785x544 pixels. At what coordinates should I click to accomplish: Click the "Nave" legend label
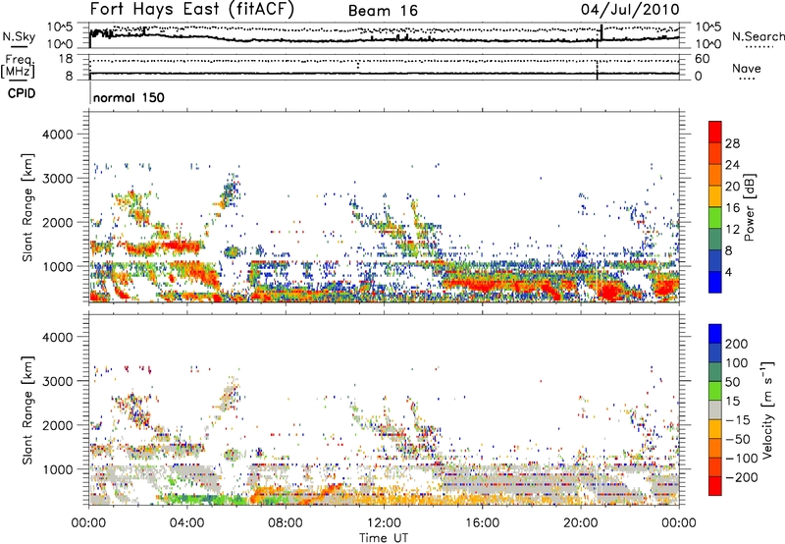tap(747, 69)
